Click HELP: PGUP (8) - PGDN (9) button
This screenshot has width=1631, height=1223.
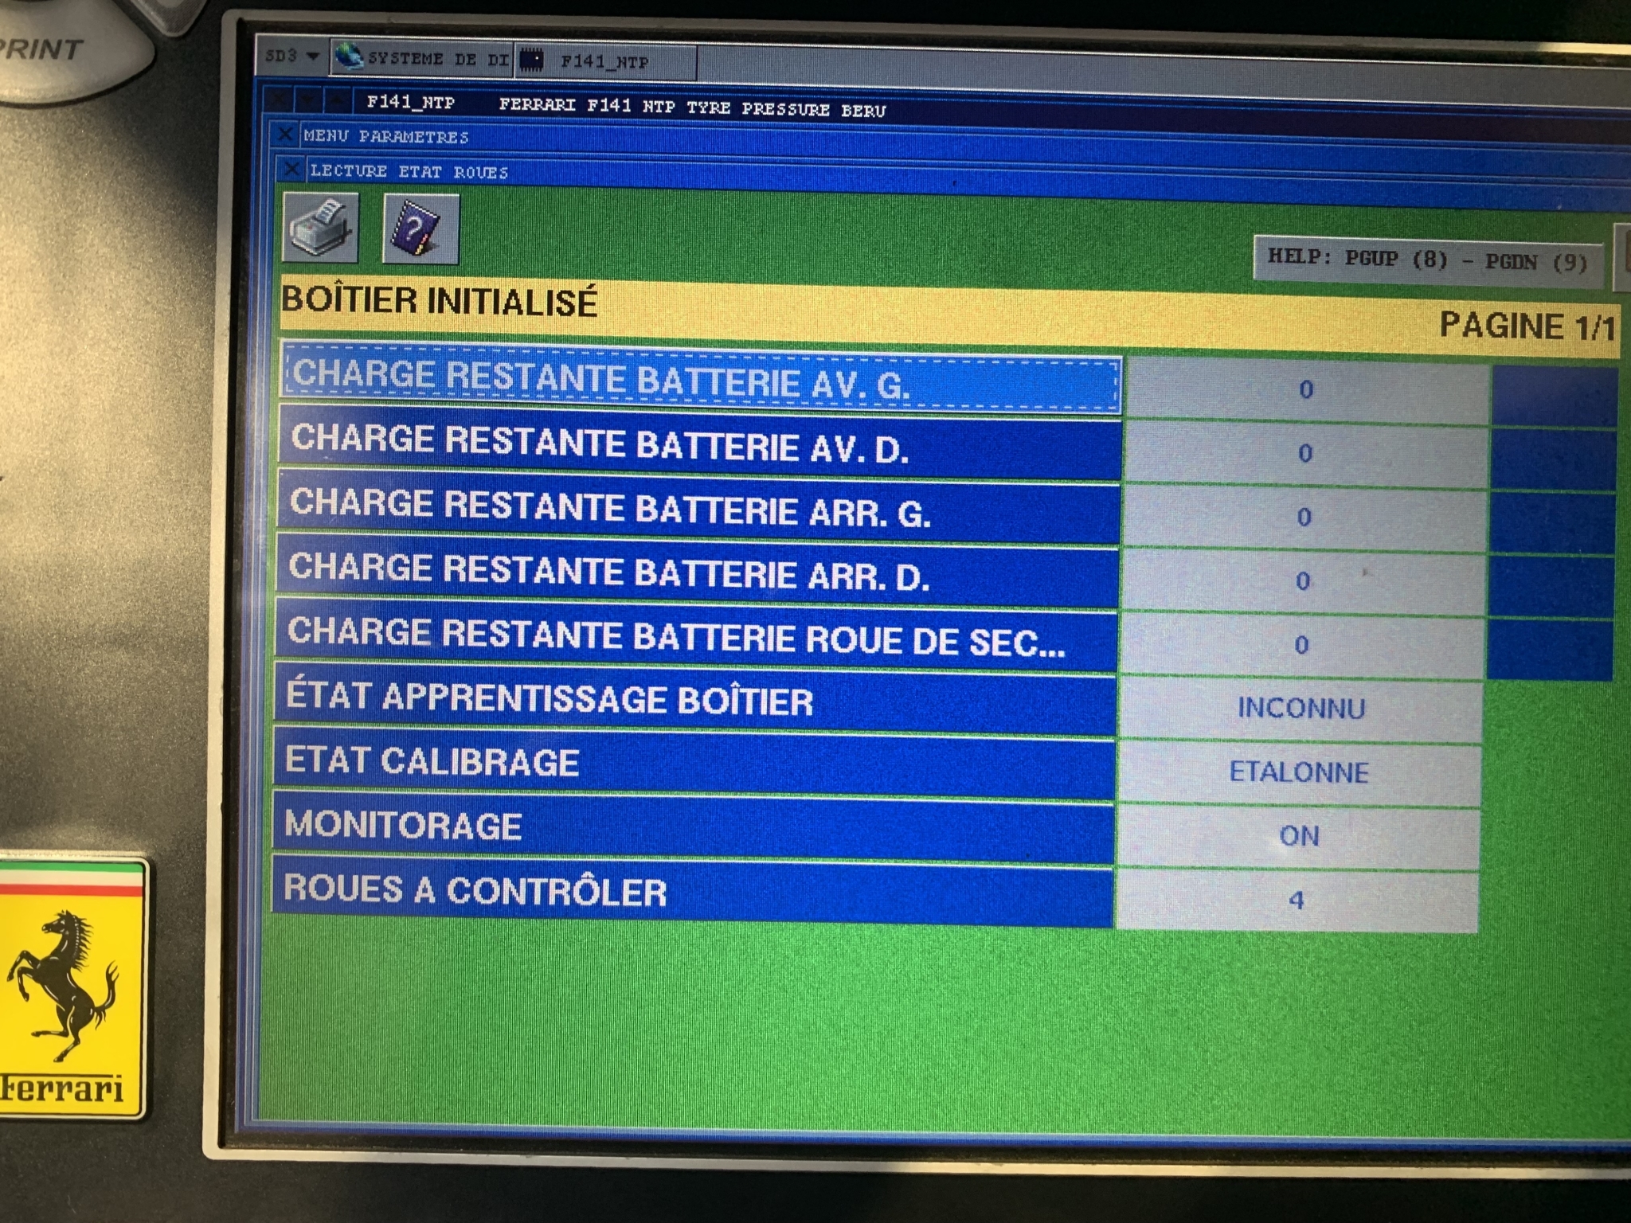1427,259
